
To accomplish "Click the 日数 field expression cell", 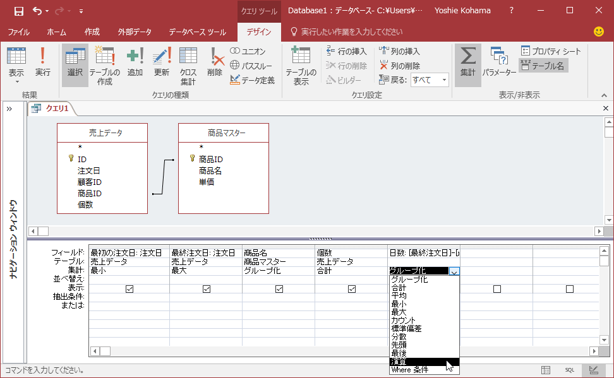I will (x=424, y=253).
